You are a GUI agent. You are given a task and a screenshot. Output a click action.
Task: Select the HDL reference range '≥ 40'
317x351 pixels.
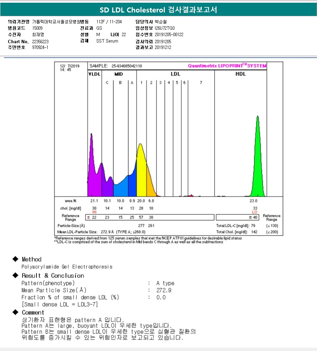[253, 217]
